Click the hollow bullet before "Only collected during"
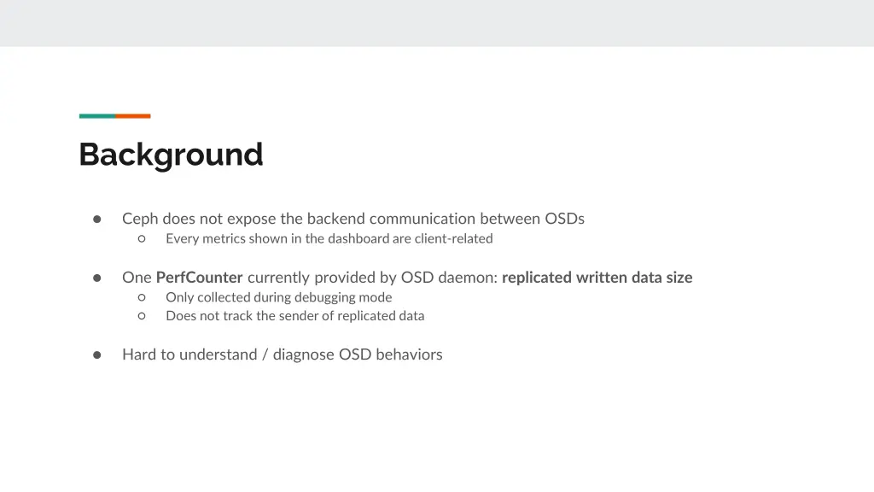The width and height of the screenshot is (874, 492). point(142,297)
